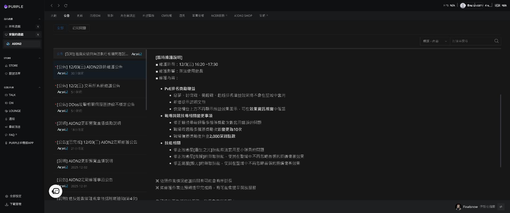Open post AION2更新預覽直播獎勵說明

click(100, 126)
